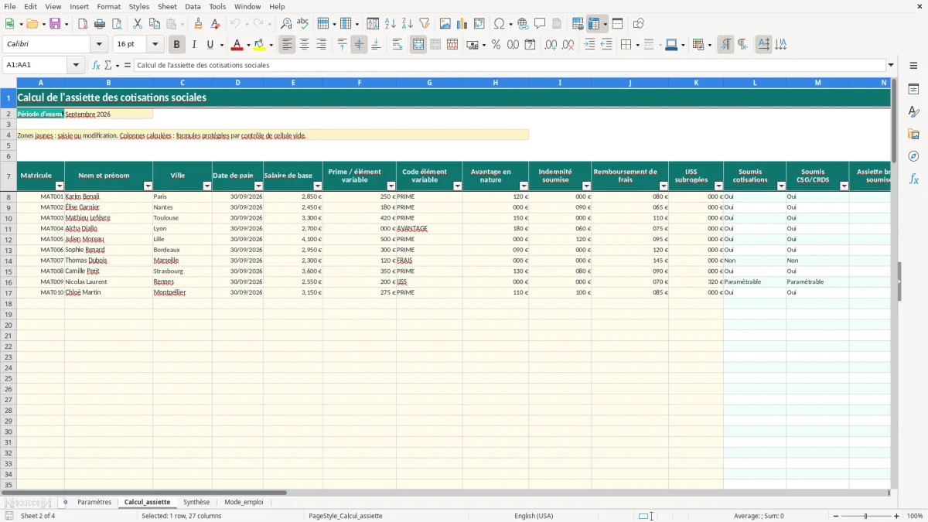The width and height of the screenshot is (928, 522).
Task: Toggle the AutoFilter funnel icon
Action: (x=425, y=24)
